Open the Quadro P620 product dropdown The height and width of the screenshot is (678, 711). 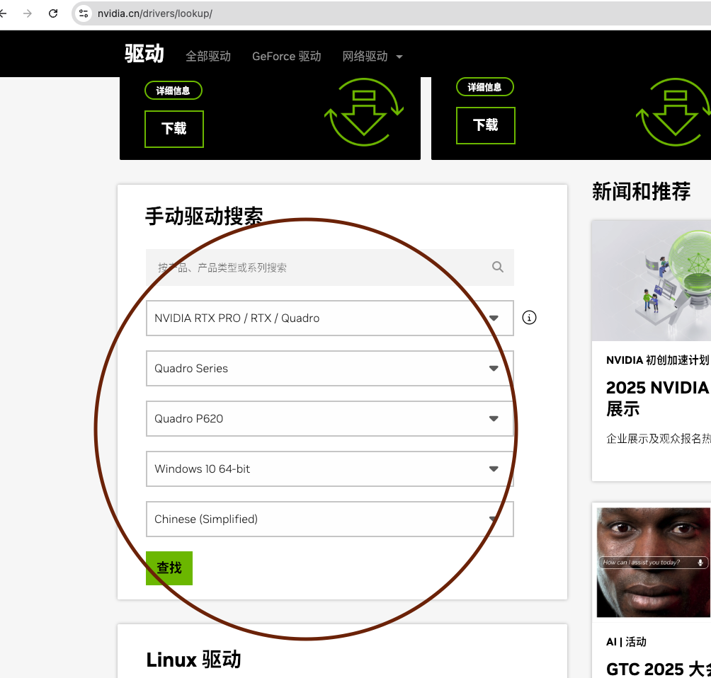pyautogui.click(x=330, y=419)
